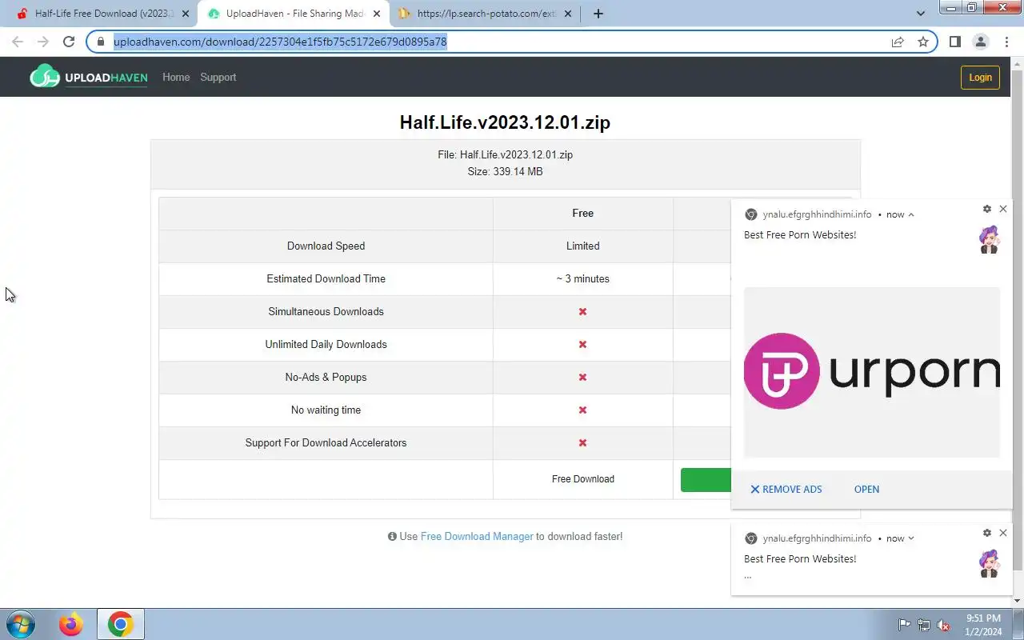Click the avatar image in top notification

[990, 240]
